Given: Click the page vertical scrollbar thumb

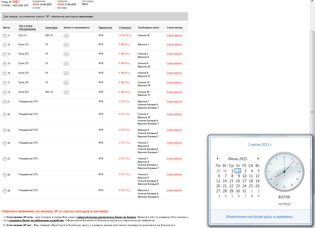Looking at the screenshot, I should click(312, 112).
